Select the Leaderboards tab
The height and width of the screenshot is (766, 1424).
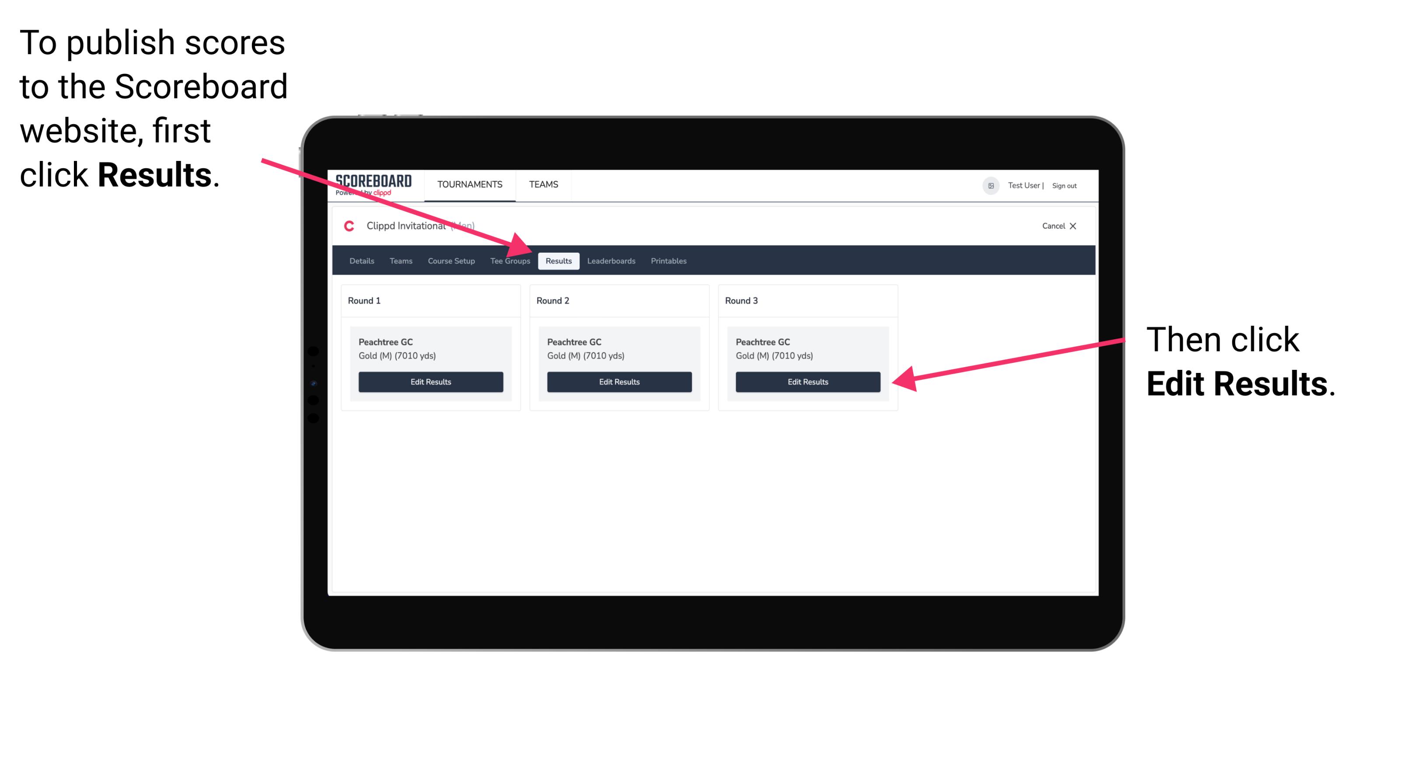(x=611, y=261)
